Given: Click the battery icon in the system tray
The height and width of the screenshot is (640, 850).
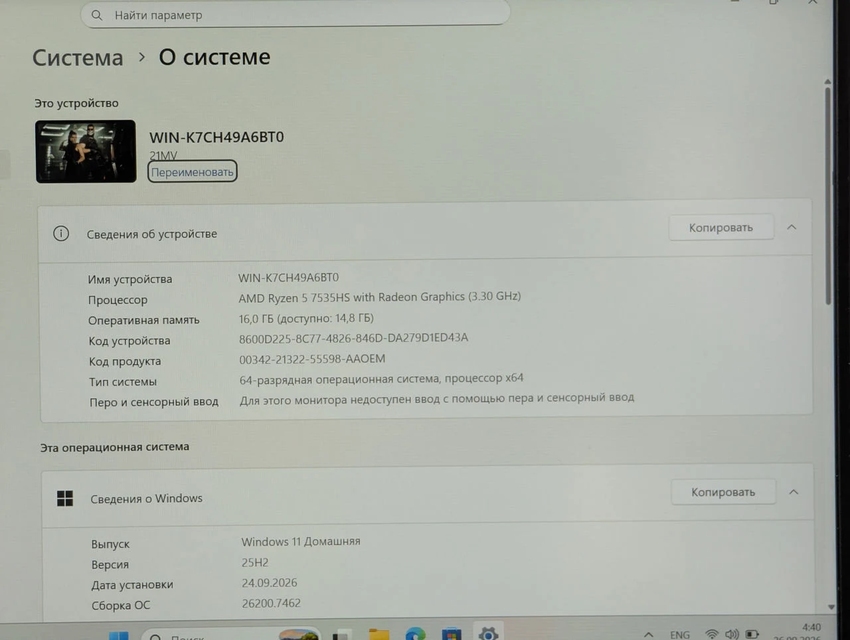Looking at the screenshot, I should click(752, 634).
